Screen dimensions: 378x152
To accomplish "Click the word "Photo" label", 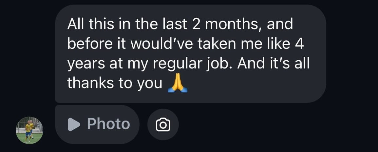I will (108, 124).
